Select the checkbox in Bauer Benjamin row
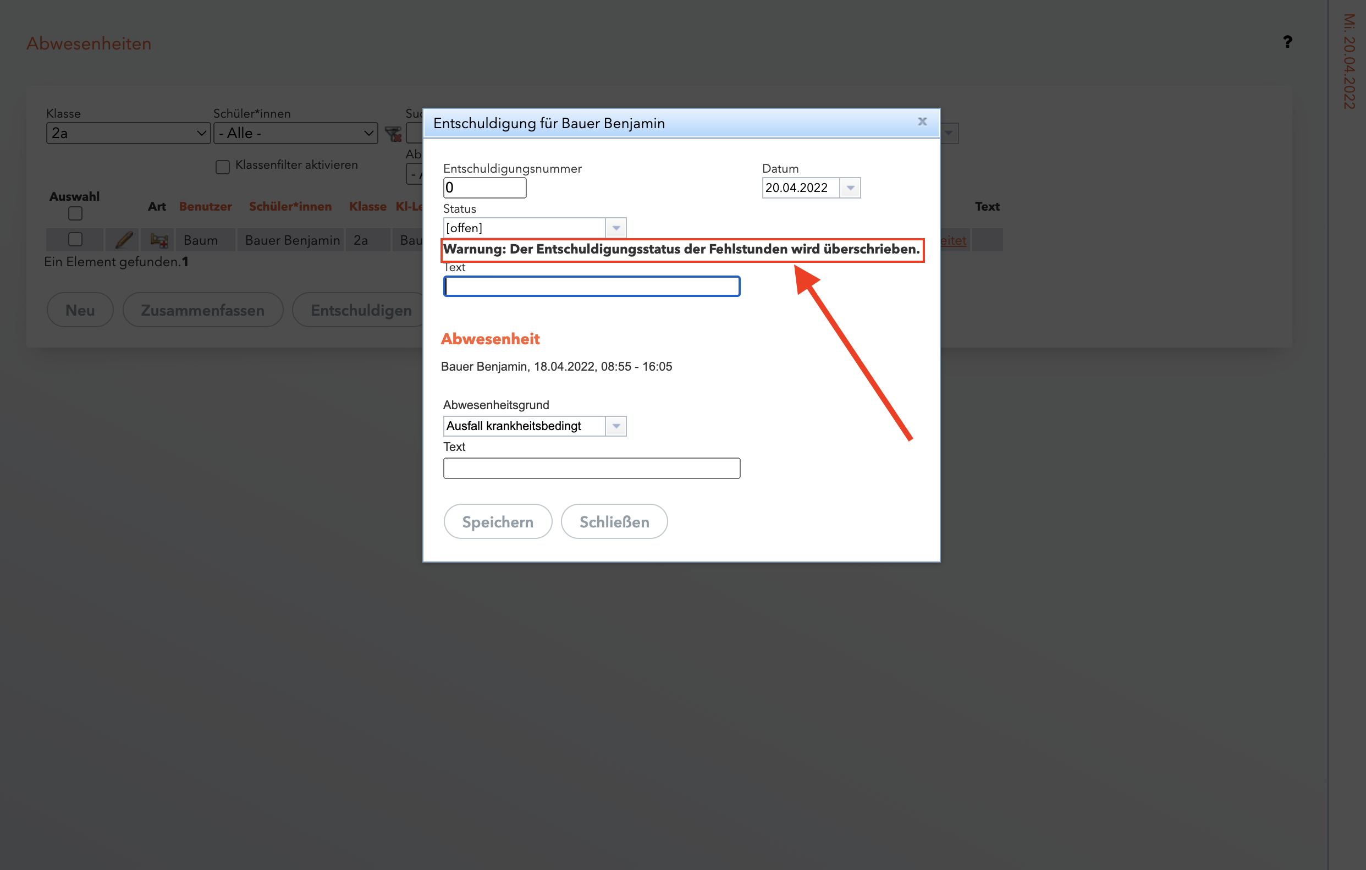The height and width of the screenshot is (870, 1366). [75, 239]
